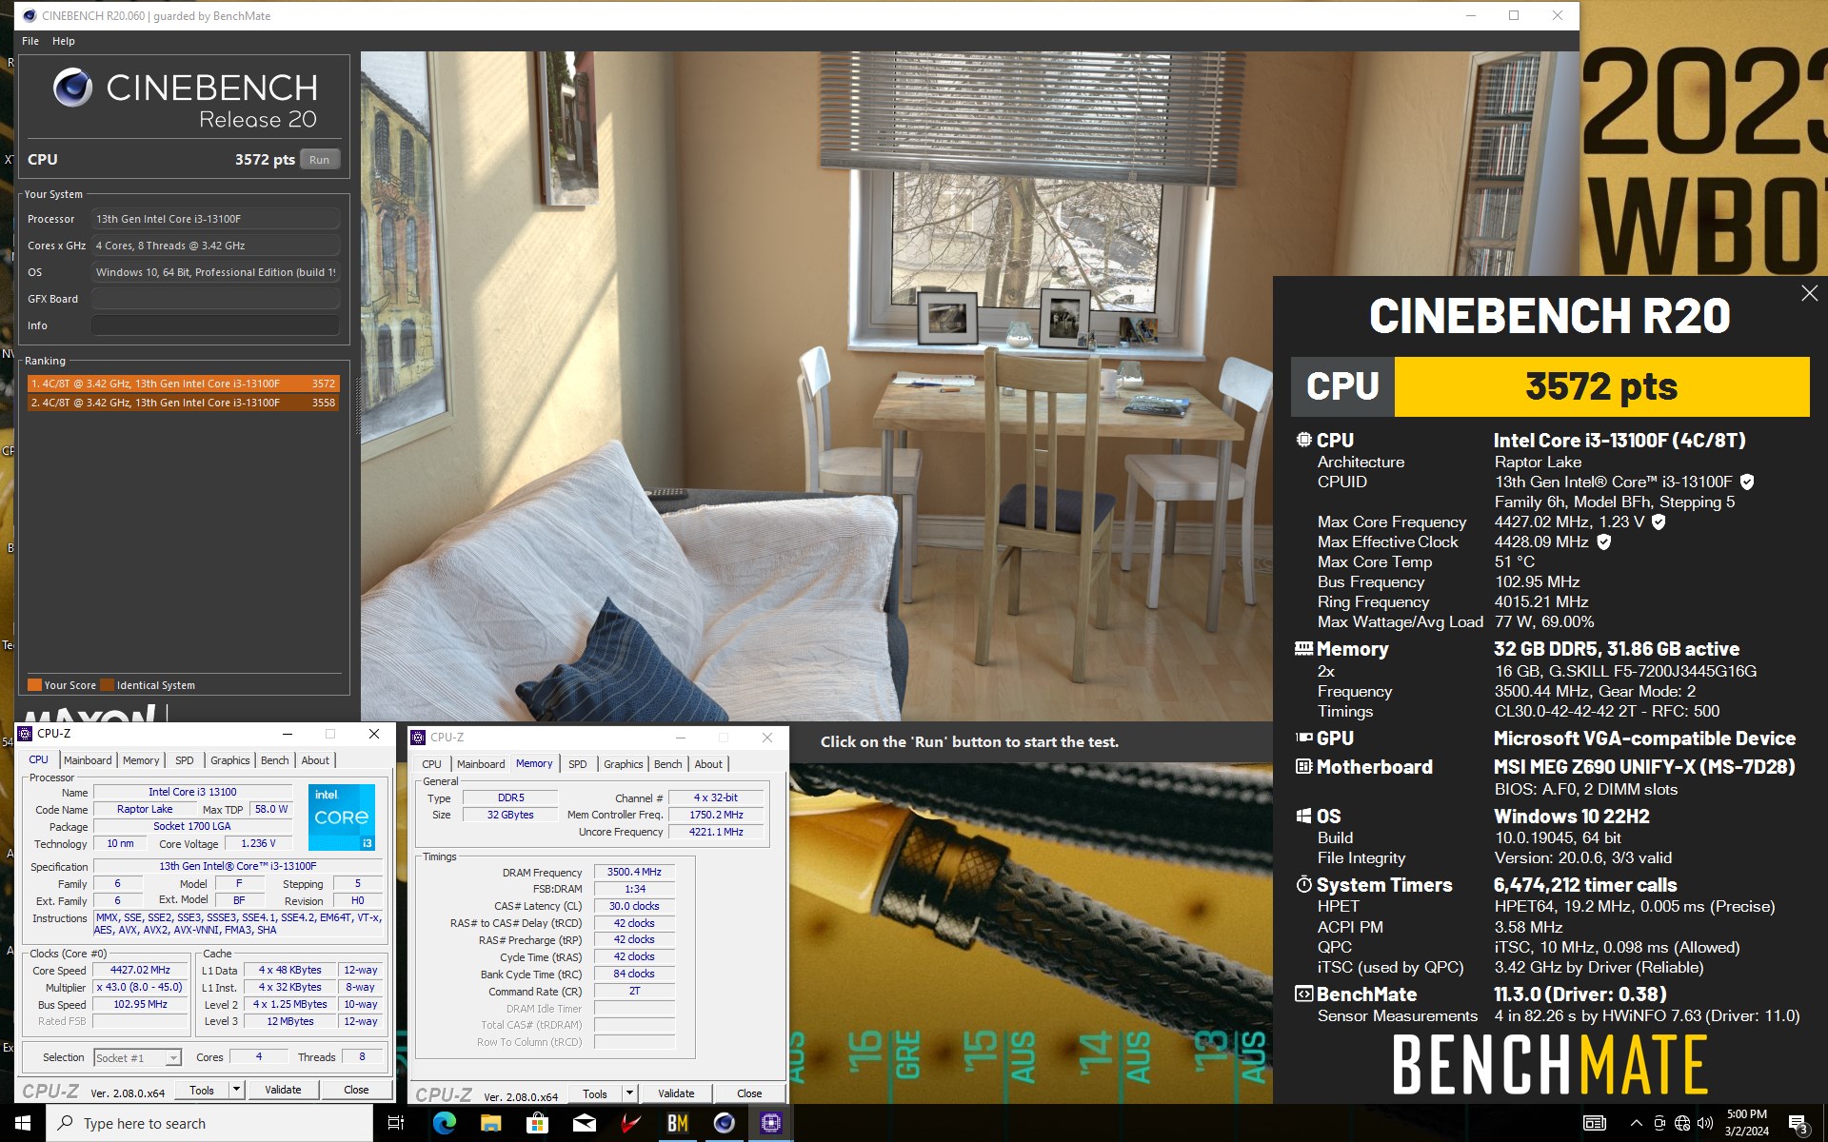Image resolution: width=1828 pixels, height=1142 pixels.
Task: Open Tools dropdown arrow in Memory CPU-Z window
Action: tap(629, 1093)
